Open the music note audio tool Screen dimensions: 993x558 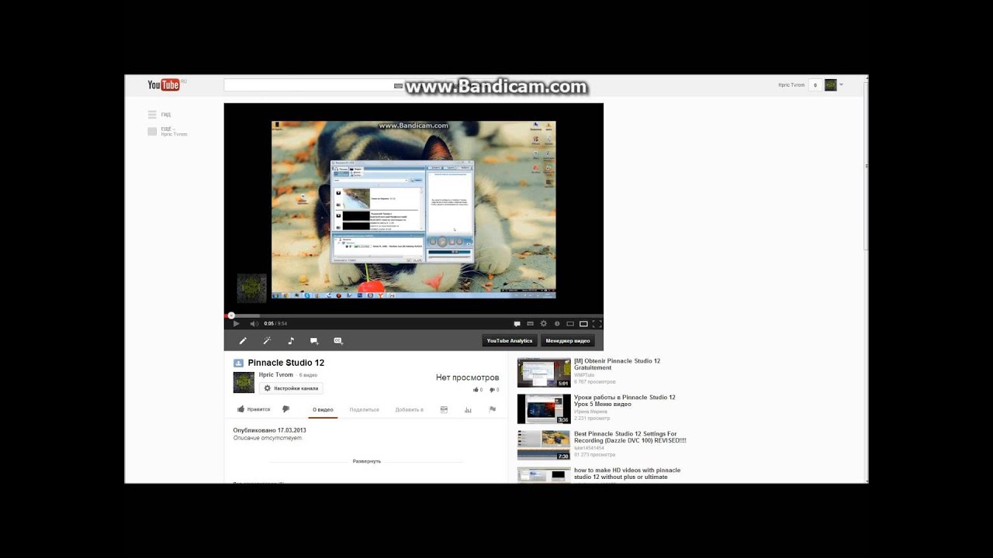(291, 341)
